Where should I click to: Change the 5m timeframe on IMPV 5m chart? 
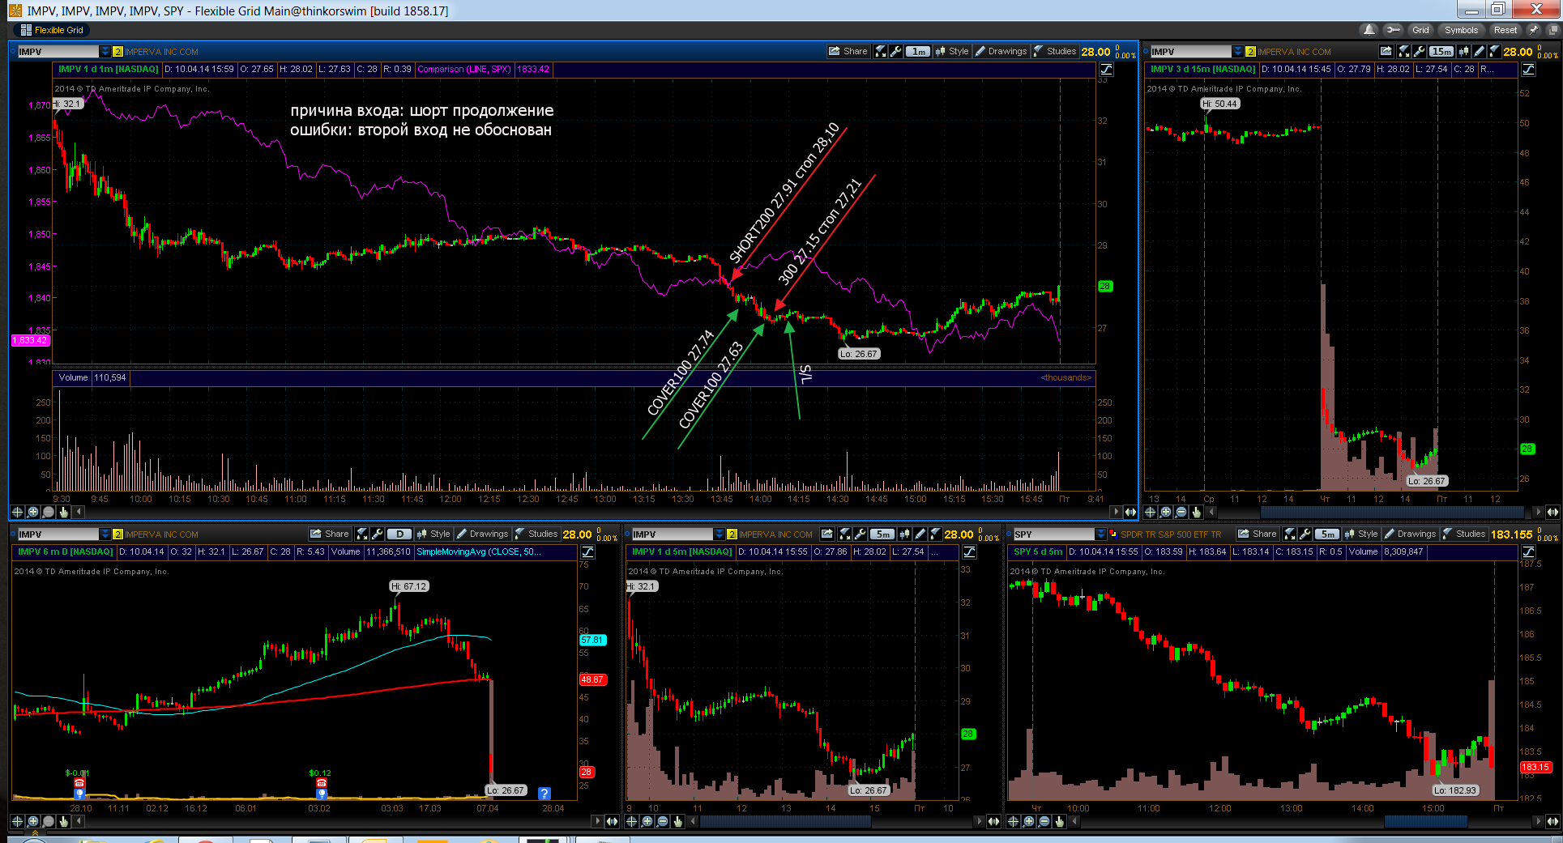click(882, 534)
